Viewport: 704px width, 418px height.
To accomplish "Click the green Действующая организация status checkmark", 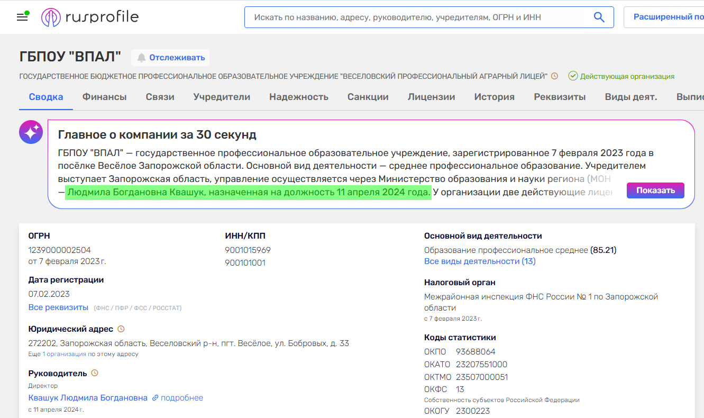I will (573, 76).
